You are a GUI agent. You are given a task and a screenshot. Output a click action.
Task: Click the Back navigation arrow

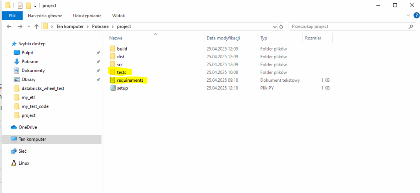coord(9,27)
